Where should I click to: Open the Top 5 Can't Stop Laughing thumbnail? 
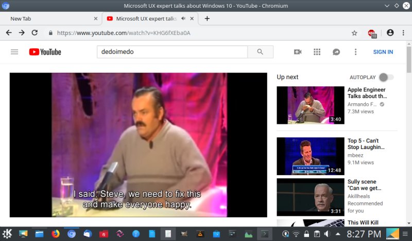tap(311, 156)
